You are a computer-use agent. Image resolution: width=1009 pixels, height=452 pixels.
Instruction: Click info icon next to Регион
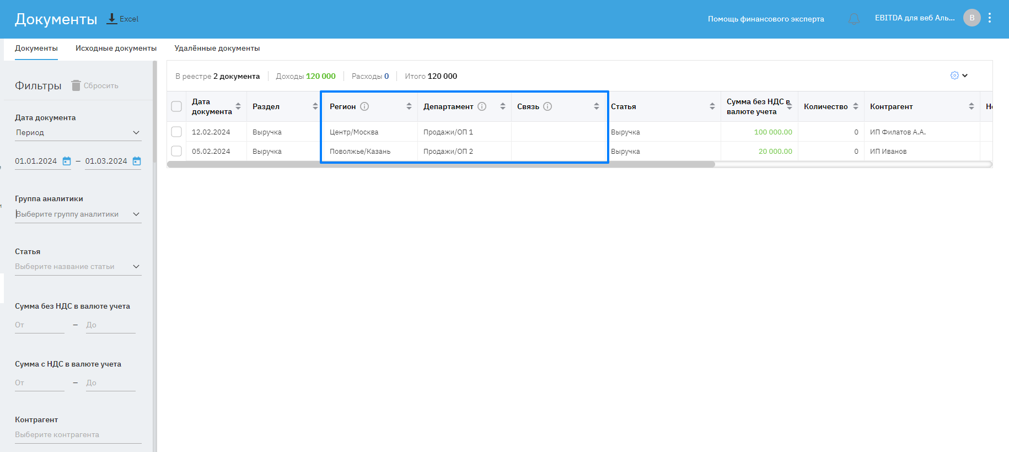pos(364,106)
